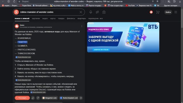This screenshot has width=183, height=103.
Task: Open the Alice assistant icon in the header
Action: point(151,12)
